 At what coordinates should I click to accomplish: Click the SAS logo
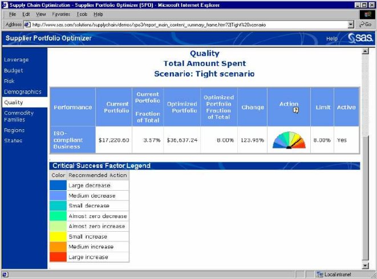360,38
